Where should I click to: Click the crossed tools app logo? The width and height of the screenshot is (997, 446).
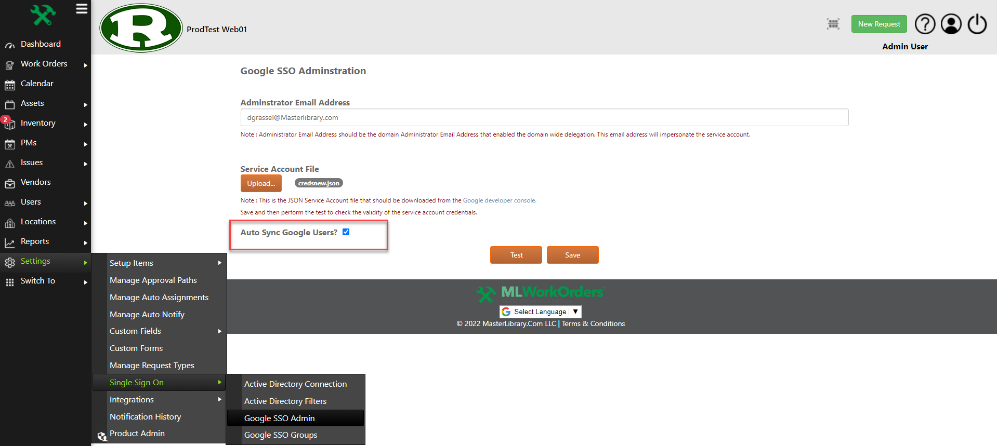pos(43,15)
